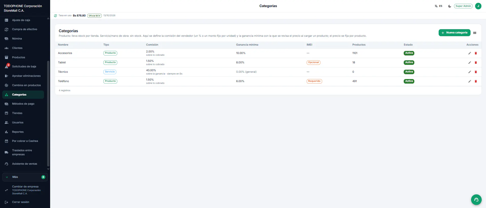Open the column layout options icon
The height and width of the screenshot is (208, 486).
coord(475,33)
